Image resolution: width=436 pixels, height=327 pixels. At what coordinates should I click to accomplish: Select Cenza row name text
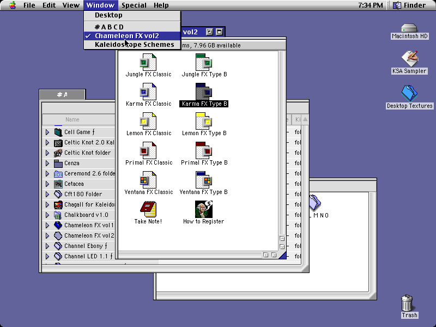72,163
